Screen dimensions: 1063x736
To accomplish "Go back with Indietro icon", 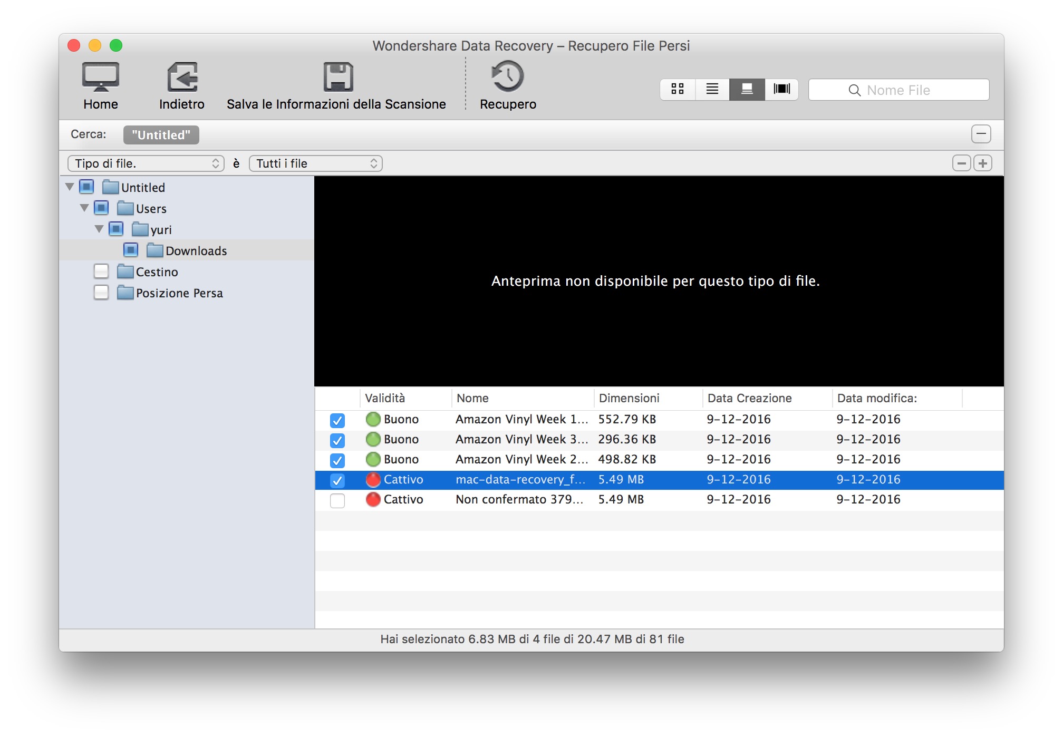I will [x=182, y=77].
